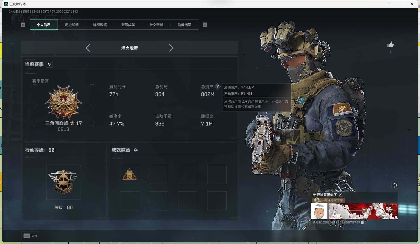Viewport: 420px width, 244px height.
Task: Click the 击败干员 value 336
Action: coord(160,124)
